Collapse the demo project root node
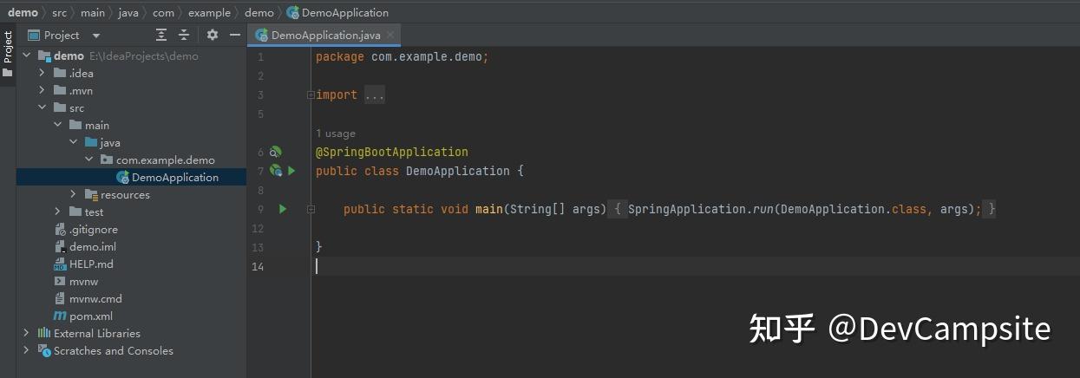This screenshot has width=1080, height=378. coord(27,55)
